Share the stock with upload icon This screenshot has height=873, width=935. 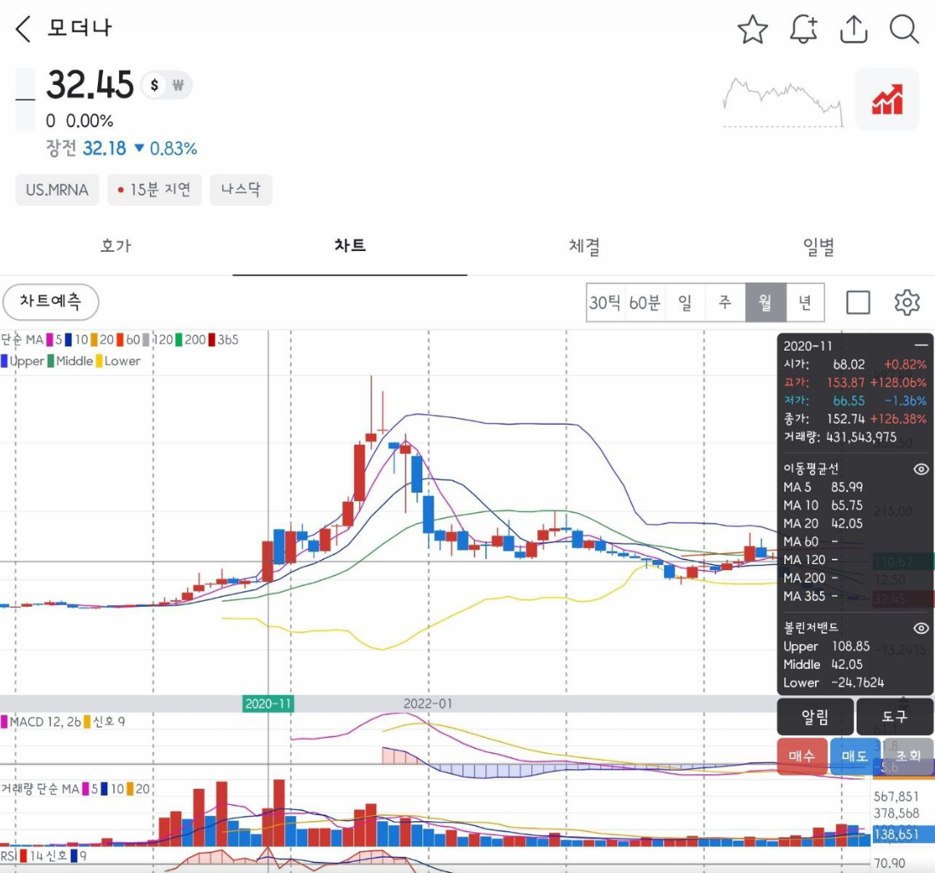click(x=853, y=29)
